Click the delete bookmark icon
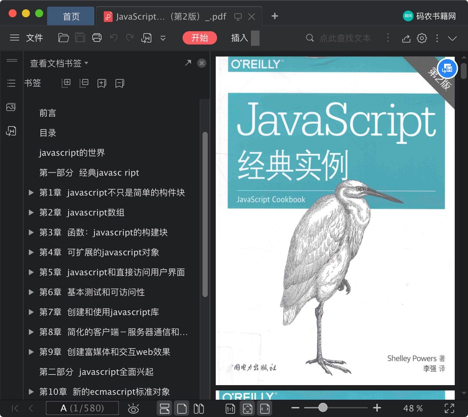Viewport: 468px width, 417px height. tap(120, 83)
